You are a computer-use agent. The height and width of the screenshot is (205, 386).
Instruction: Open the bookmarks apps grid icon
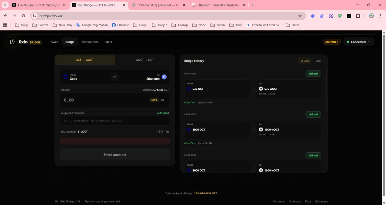5,25
